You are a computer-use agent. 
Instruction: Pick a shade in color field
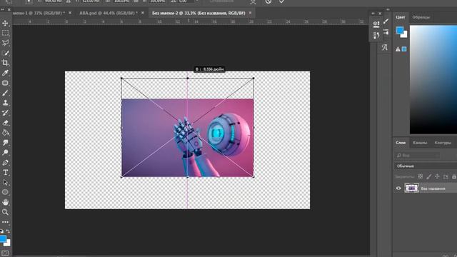click(433, 79)
